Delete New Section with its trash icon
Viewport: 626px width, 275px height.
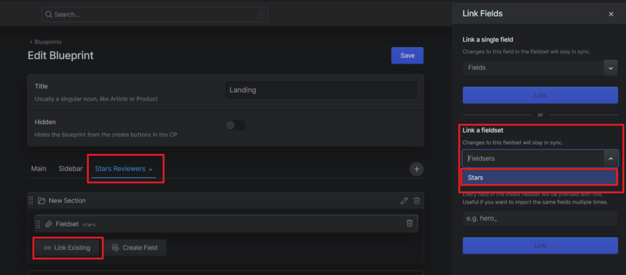[416, 200]
